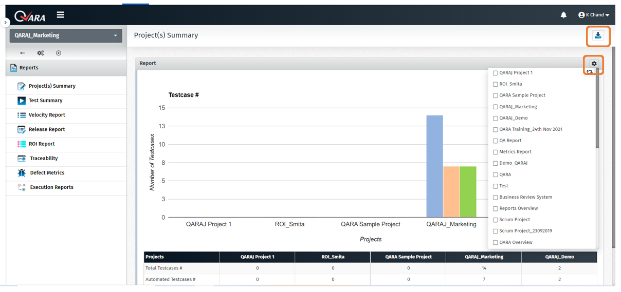621x292 pixels.
Task: Click the QARA logo
Action: [x=30, y=16]
